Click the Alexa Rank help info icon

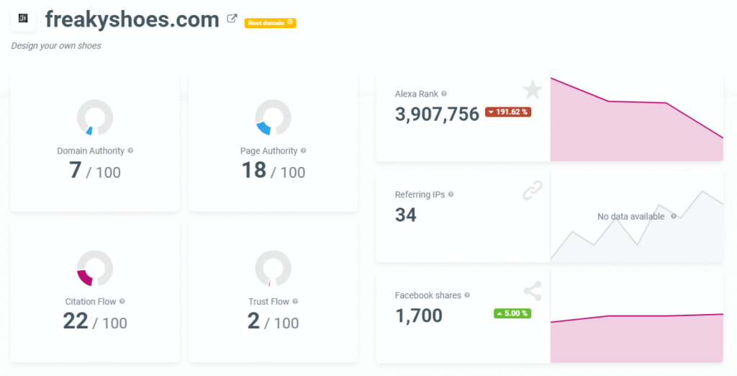pos(444,94)
